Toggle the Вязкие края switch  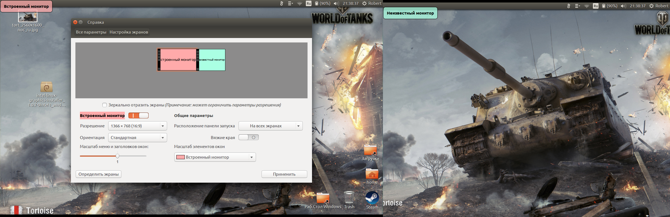[248, 137]
